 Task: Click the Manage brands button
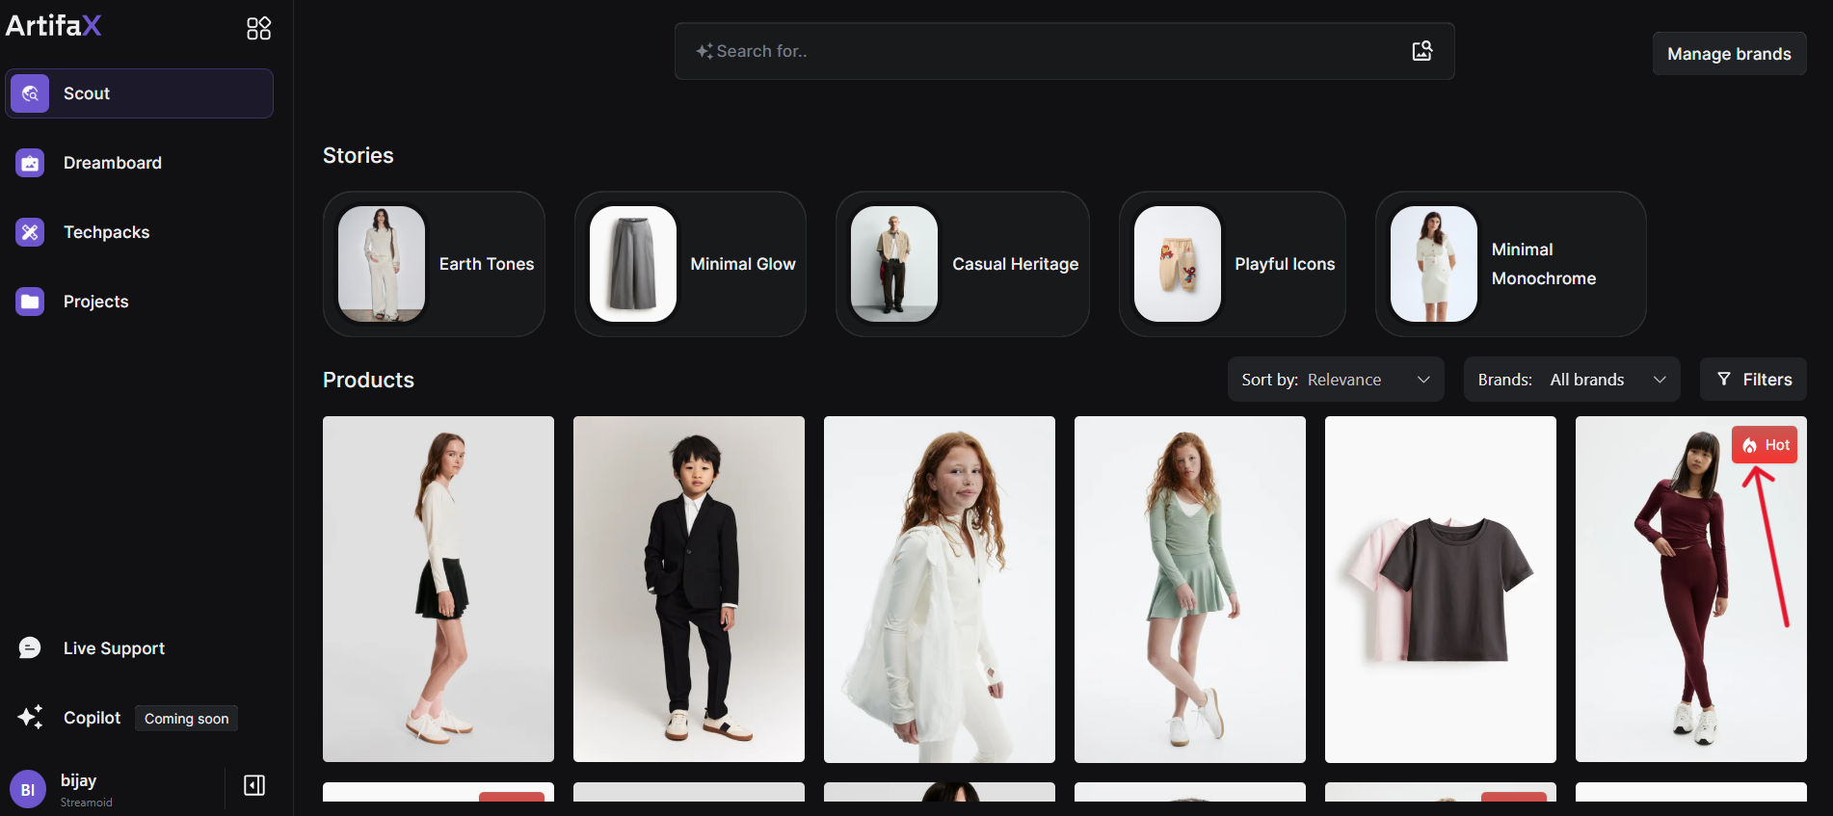[1729, 54]
